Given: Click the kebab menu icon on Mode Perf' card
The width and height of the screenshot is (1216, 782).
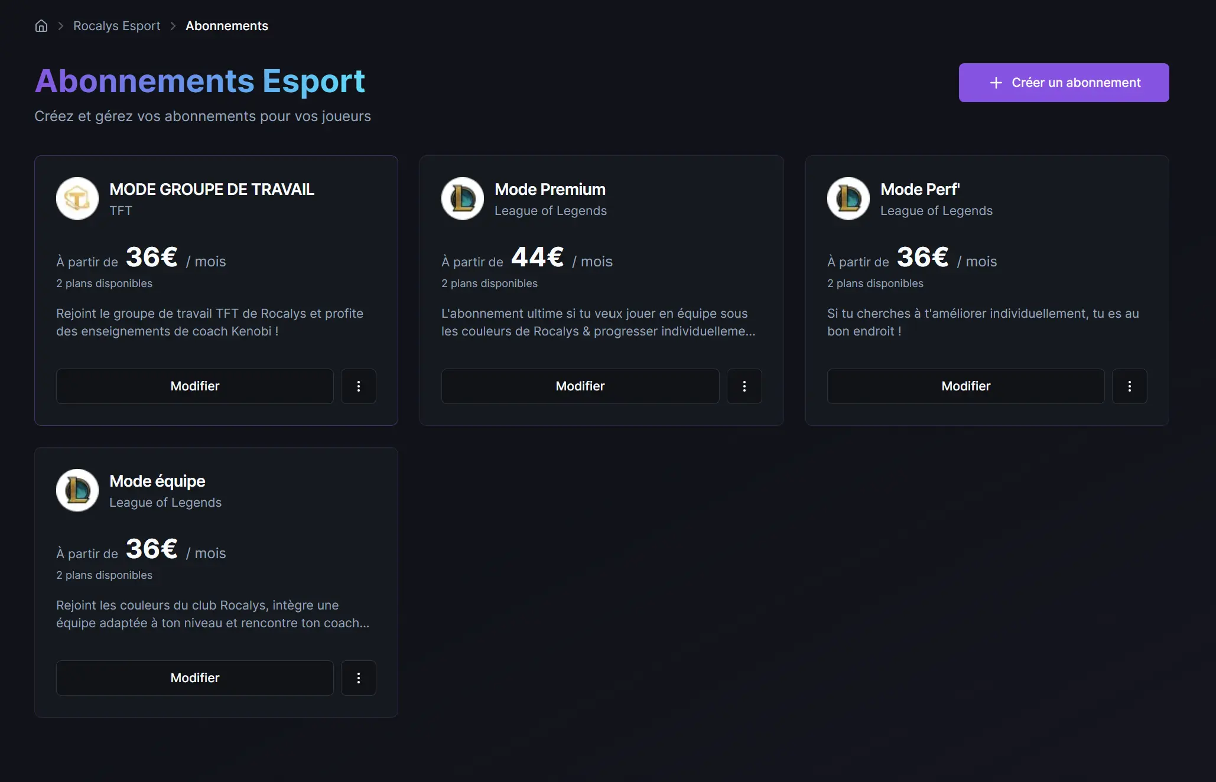Looking at the screenshot, I should 1129,386.
